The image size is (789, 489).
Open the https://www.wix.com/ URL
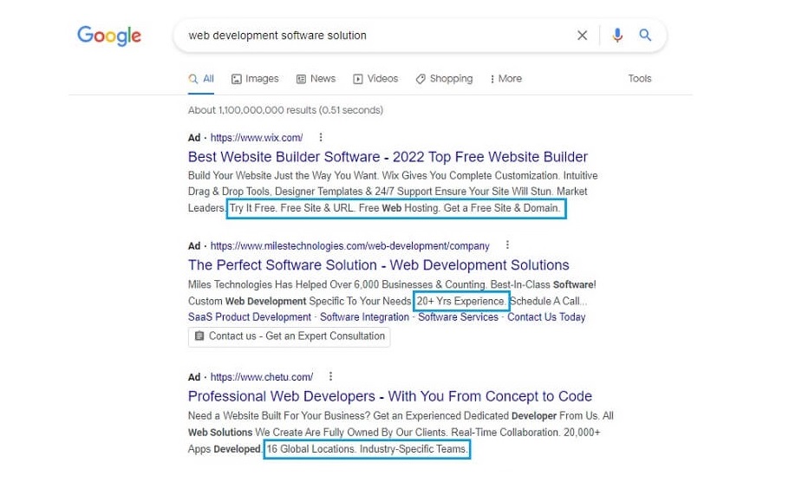[257, 137]
